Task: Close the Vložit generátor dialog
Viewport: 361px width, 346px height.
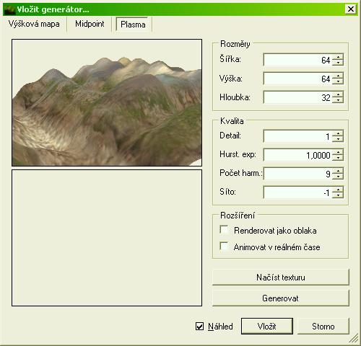Action: [351, 9]
